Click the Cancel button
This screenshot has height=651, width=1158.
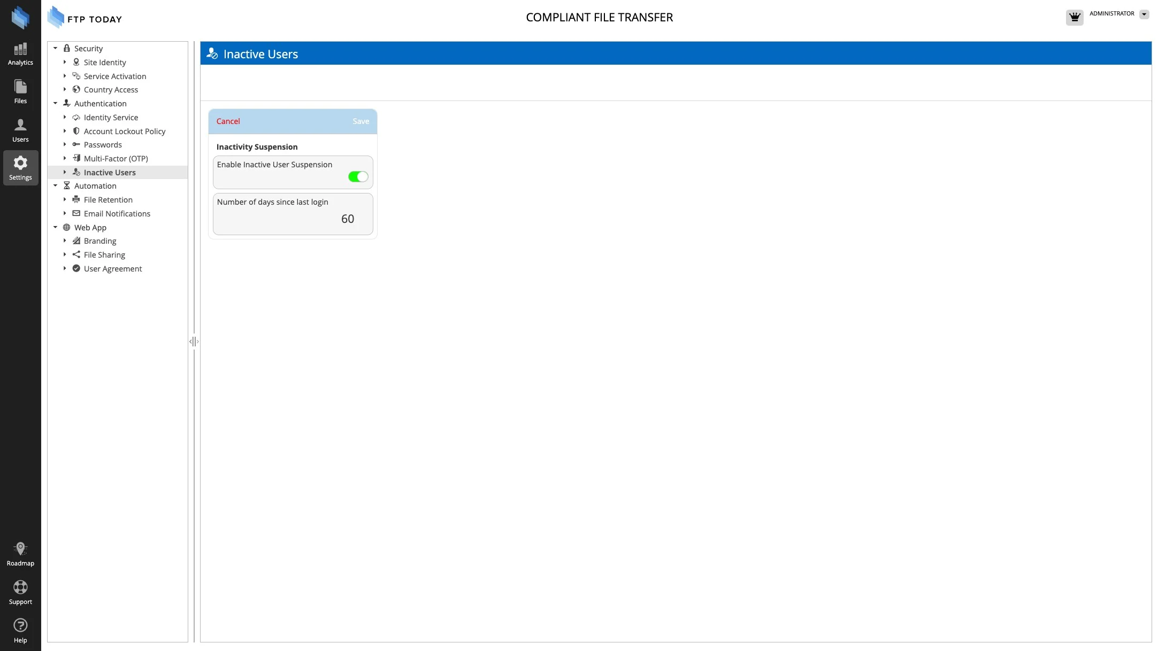click(228, 121)
